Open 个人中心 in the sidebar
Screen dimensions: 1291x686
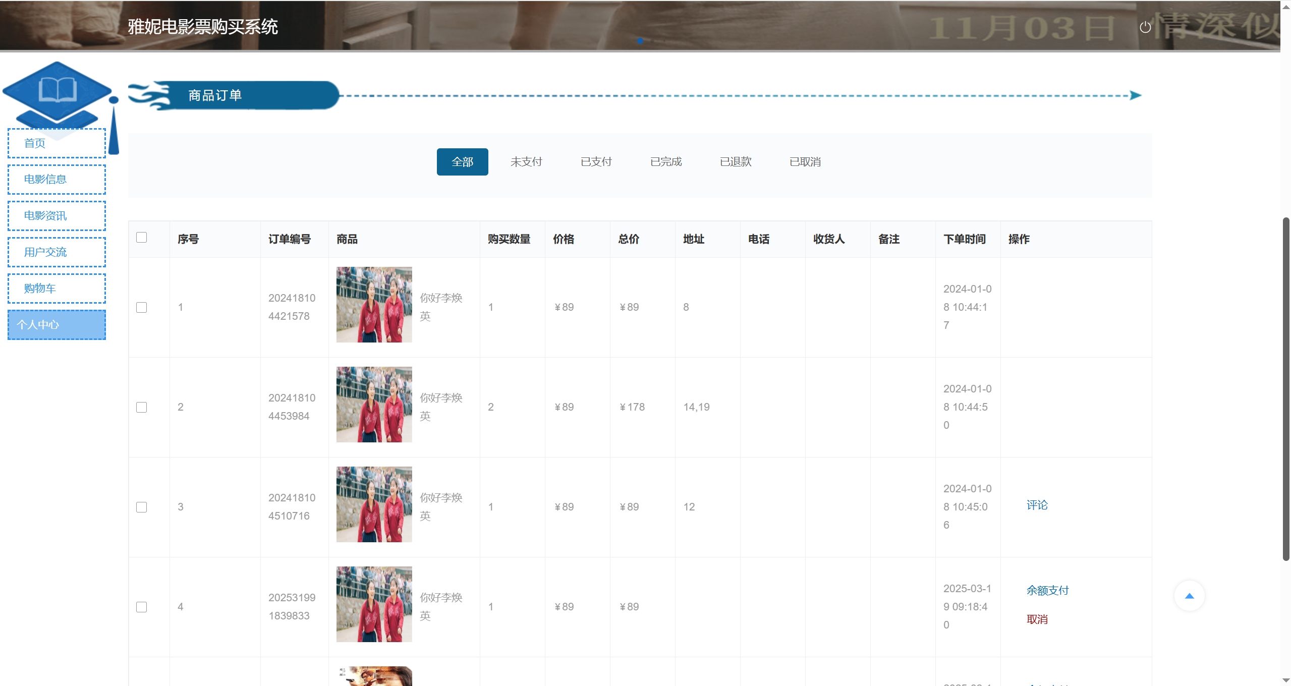click(57, 325)
